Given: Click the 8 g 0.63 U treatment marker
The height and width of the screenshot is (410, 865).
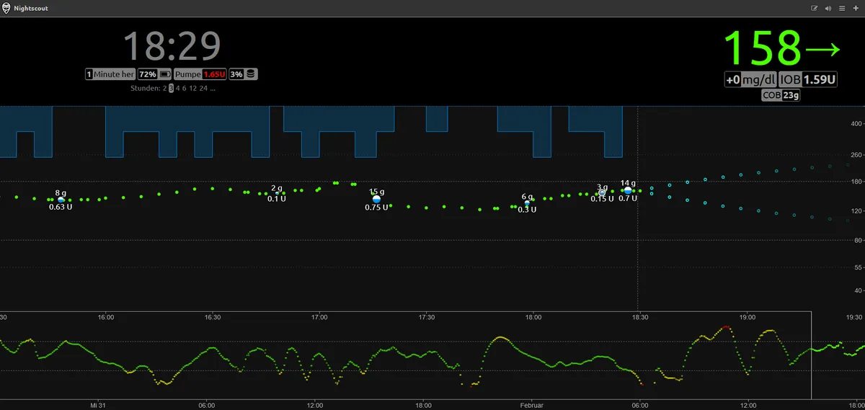Looking at the screenshot, I should point(61,200).
